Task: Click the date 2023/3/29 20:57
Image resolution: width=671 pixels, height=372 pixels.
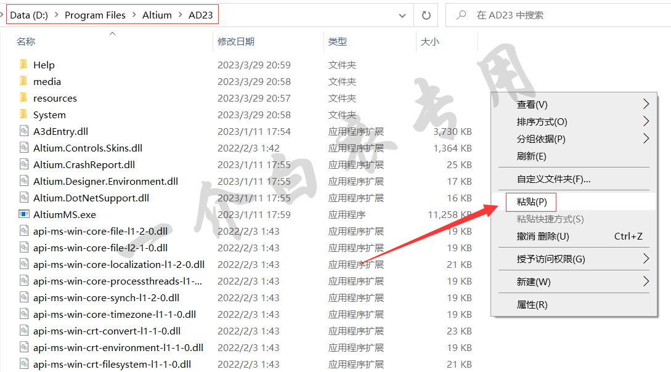Action: pyautogui.click(x=254, y=99)
